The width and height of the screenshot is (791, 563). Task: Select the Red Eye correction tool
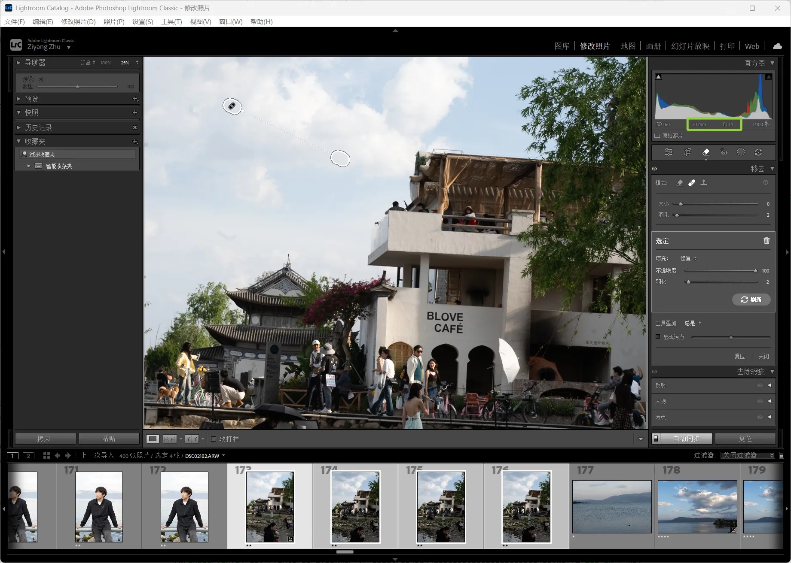pyautogui.click(x=724, y=152)
